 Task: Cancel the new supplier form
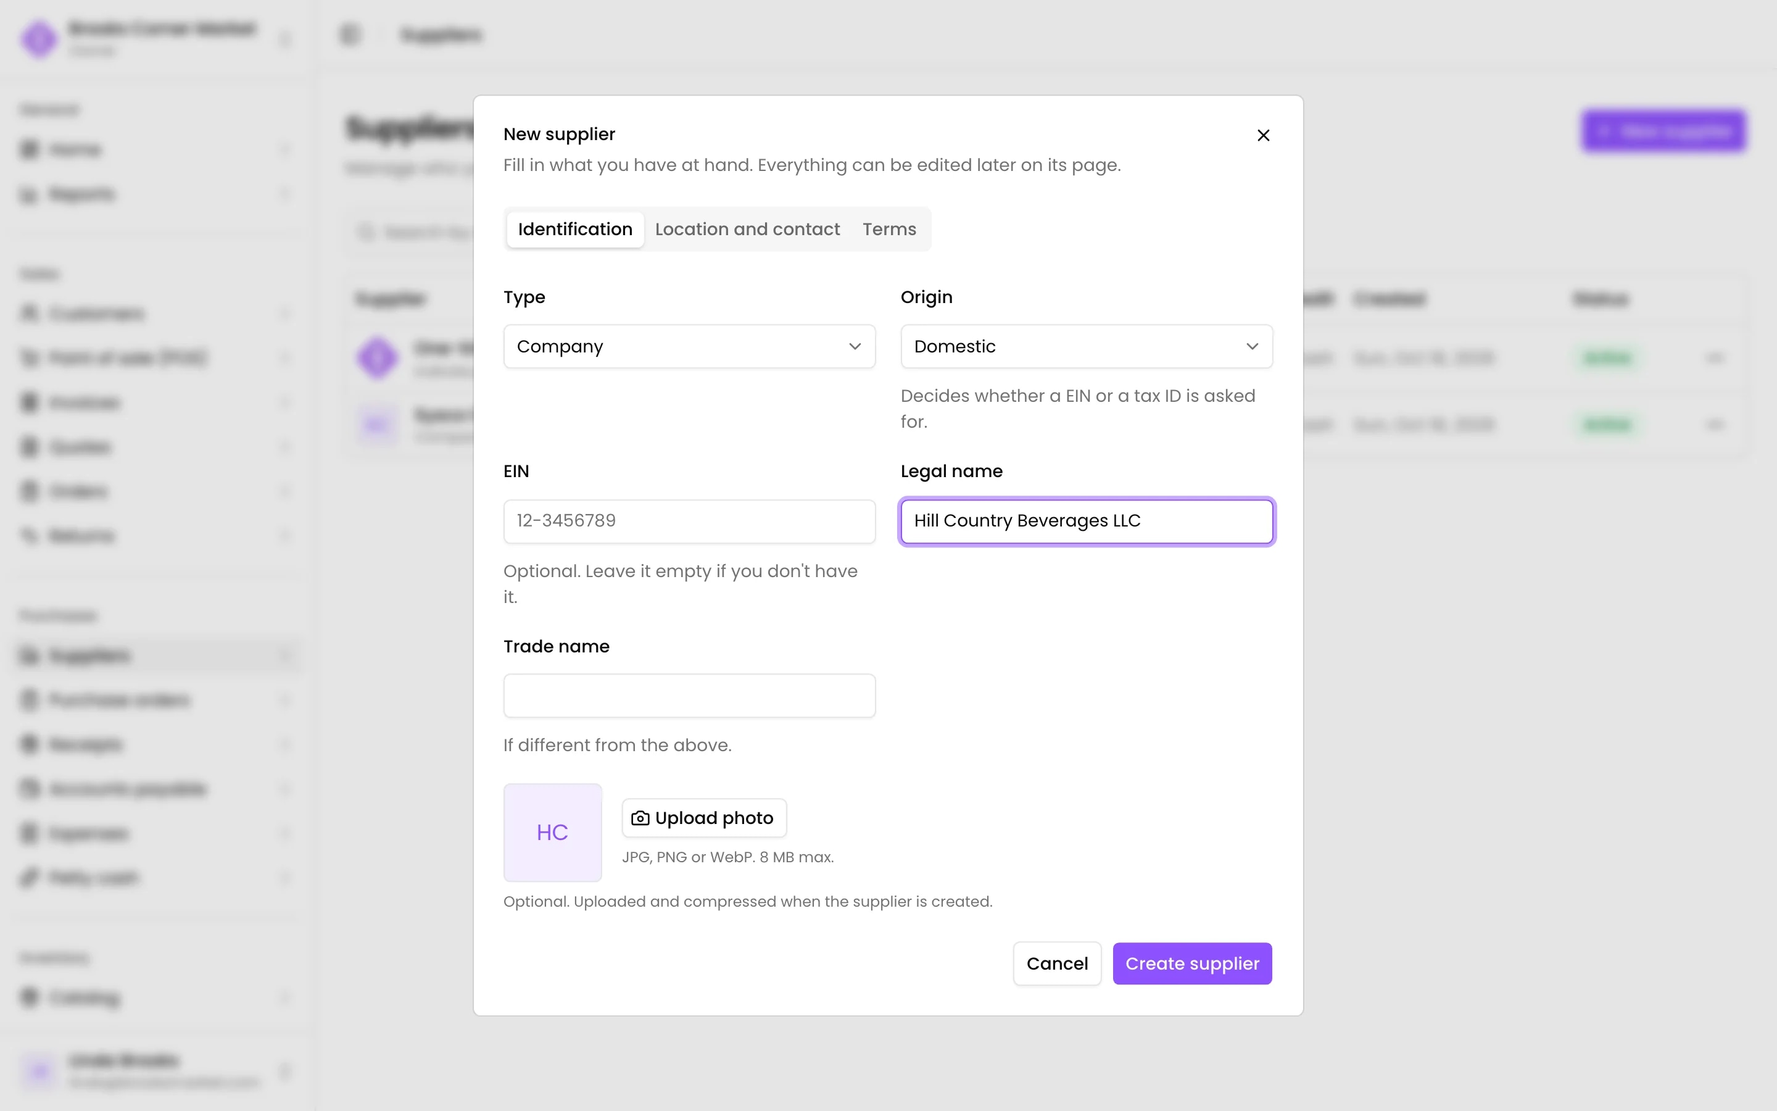tap(1057, 963)
